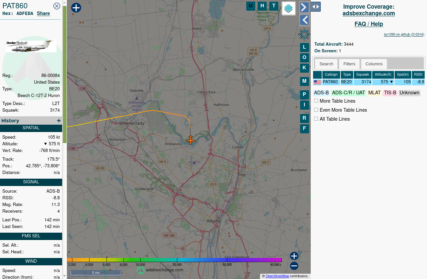Sort table by the Altitude(ft) column

[x=383, y=75]
